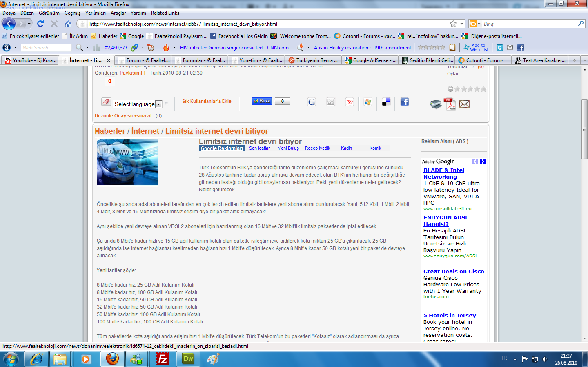588x367 pixels.
Task: Go back using the navigation back arrow
Action: pos(9,24)
